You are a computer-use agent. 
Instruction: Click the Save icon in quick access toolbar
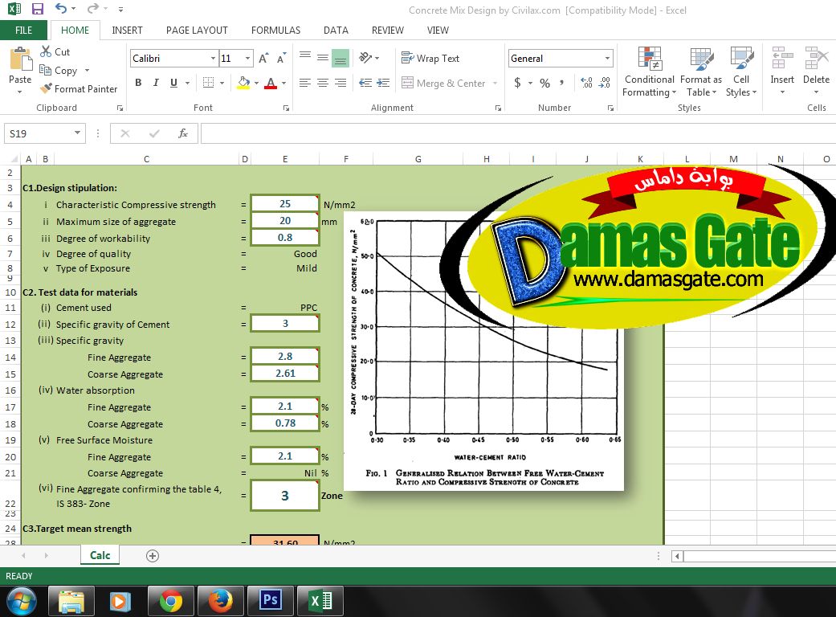pos(37,9)
